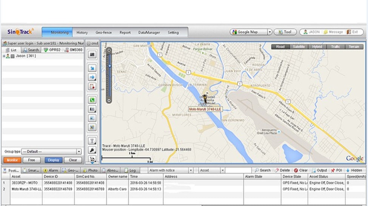Click the antenna signal cmd icon

92,141
